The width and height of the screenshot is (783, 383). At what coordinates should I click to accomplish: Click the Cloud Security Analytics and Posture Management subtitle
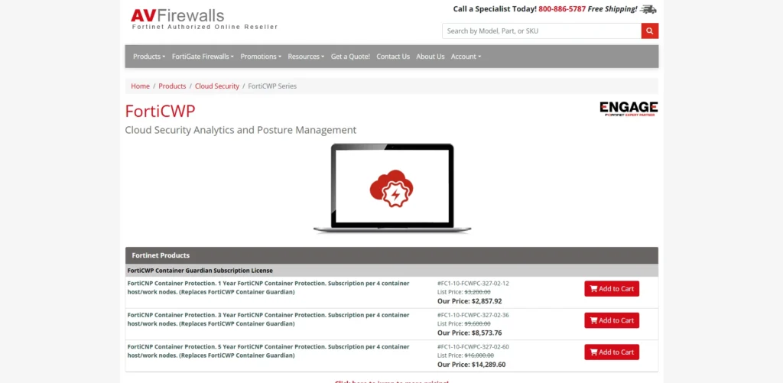pos(241,130)
